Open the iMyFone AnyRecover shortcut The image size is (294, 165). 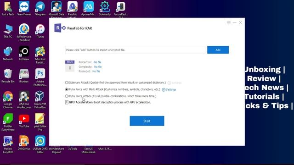24,100
